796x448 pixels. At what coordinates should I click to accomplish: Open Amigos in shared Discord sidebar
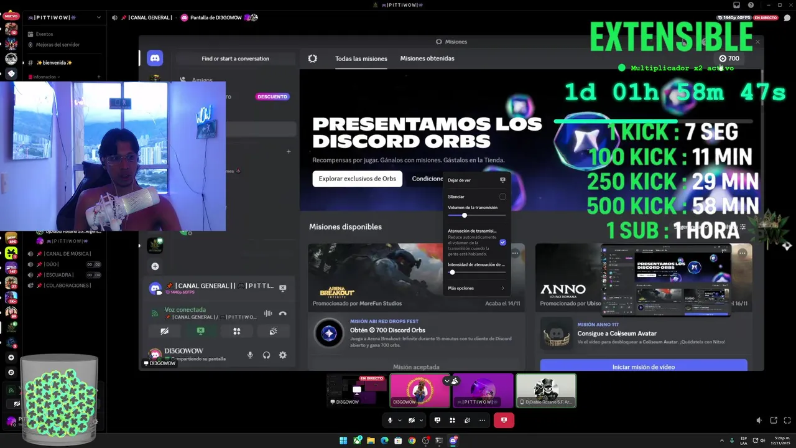tap(202, 80)
